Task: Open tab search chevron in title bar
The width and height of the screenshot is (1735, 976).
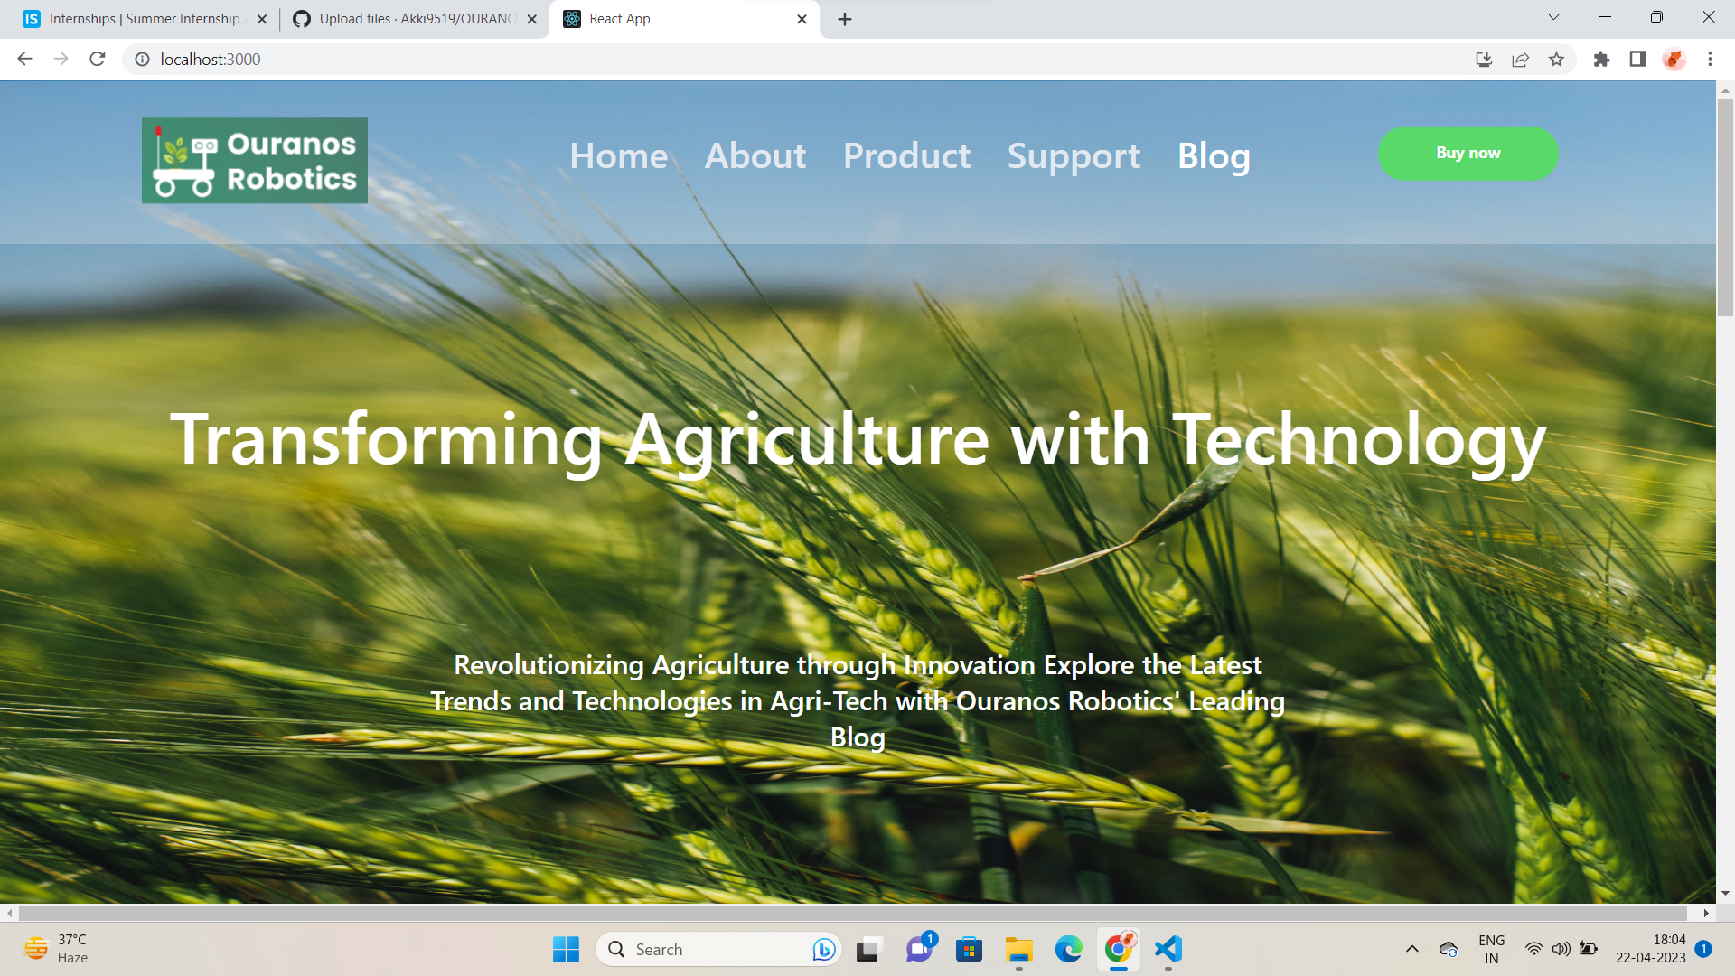Action: pos(1553,17)
